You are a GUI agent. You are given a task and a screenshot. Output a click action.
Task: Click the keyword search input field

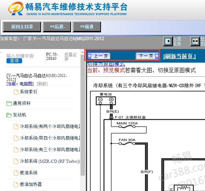20,56
